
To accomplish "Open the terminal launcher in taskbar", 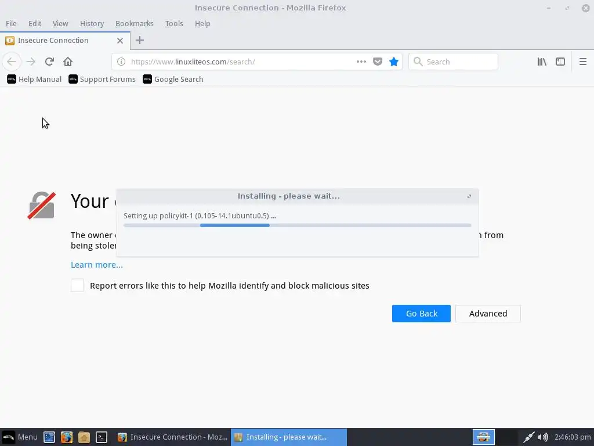I will (x=102, y=437).
